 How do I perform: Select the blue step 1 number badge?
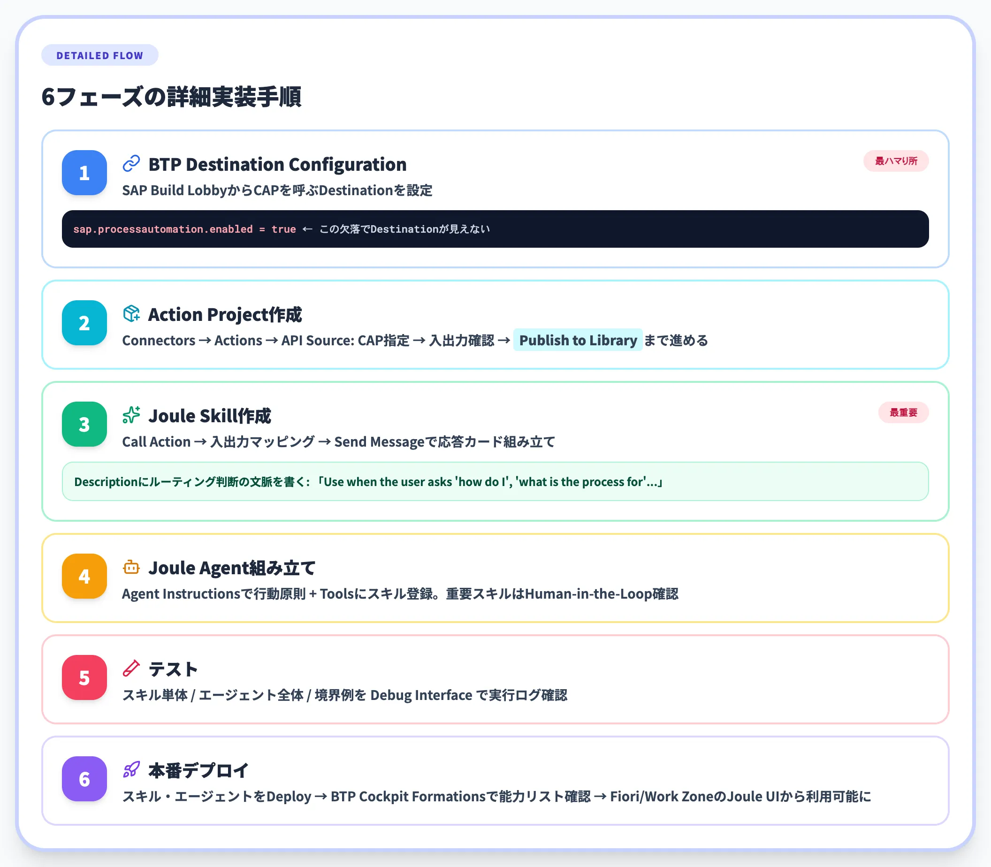coord(84,173)
